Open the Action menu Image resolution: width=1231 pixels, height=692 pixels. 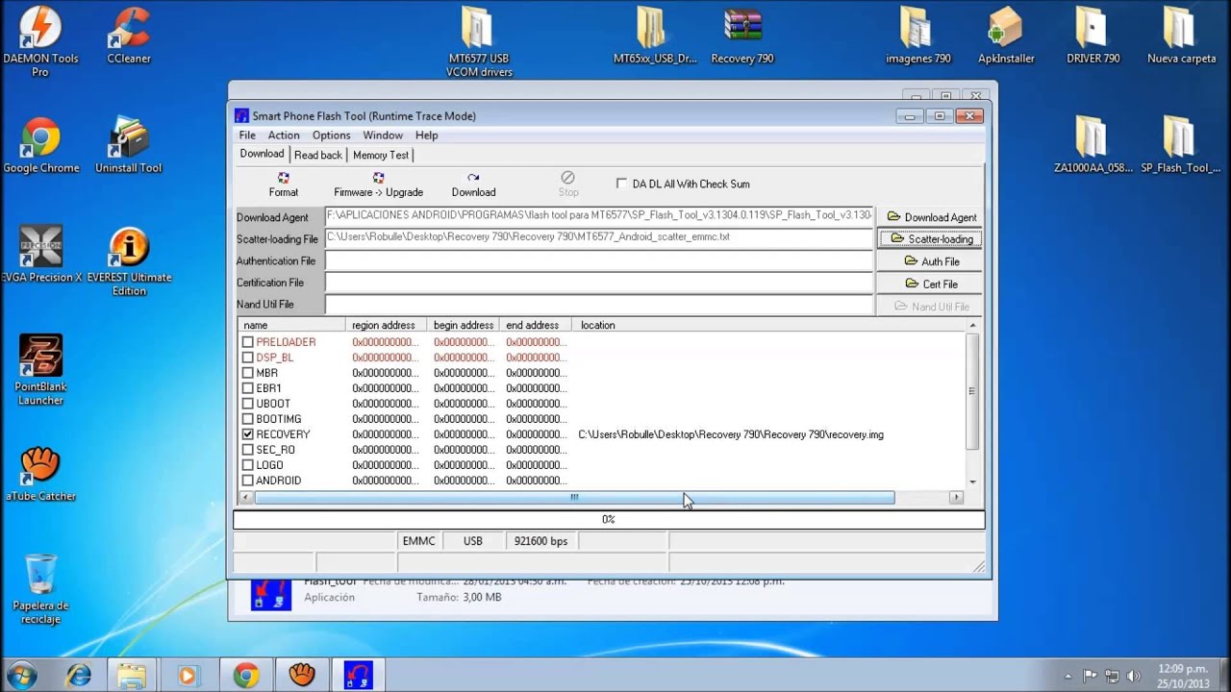pos(284,136)
